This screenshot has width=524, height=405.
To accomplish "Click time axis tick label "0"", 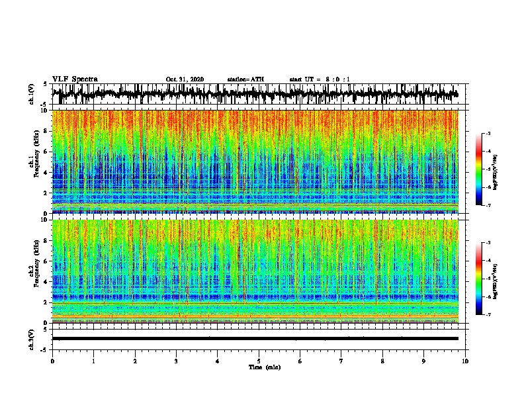I will pos(52,361).
